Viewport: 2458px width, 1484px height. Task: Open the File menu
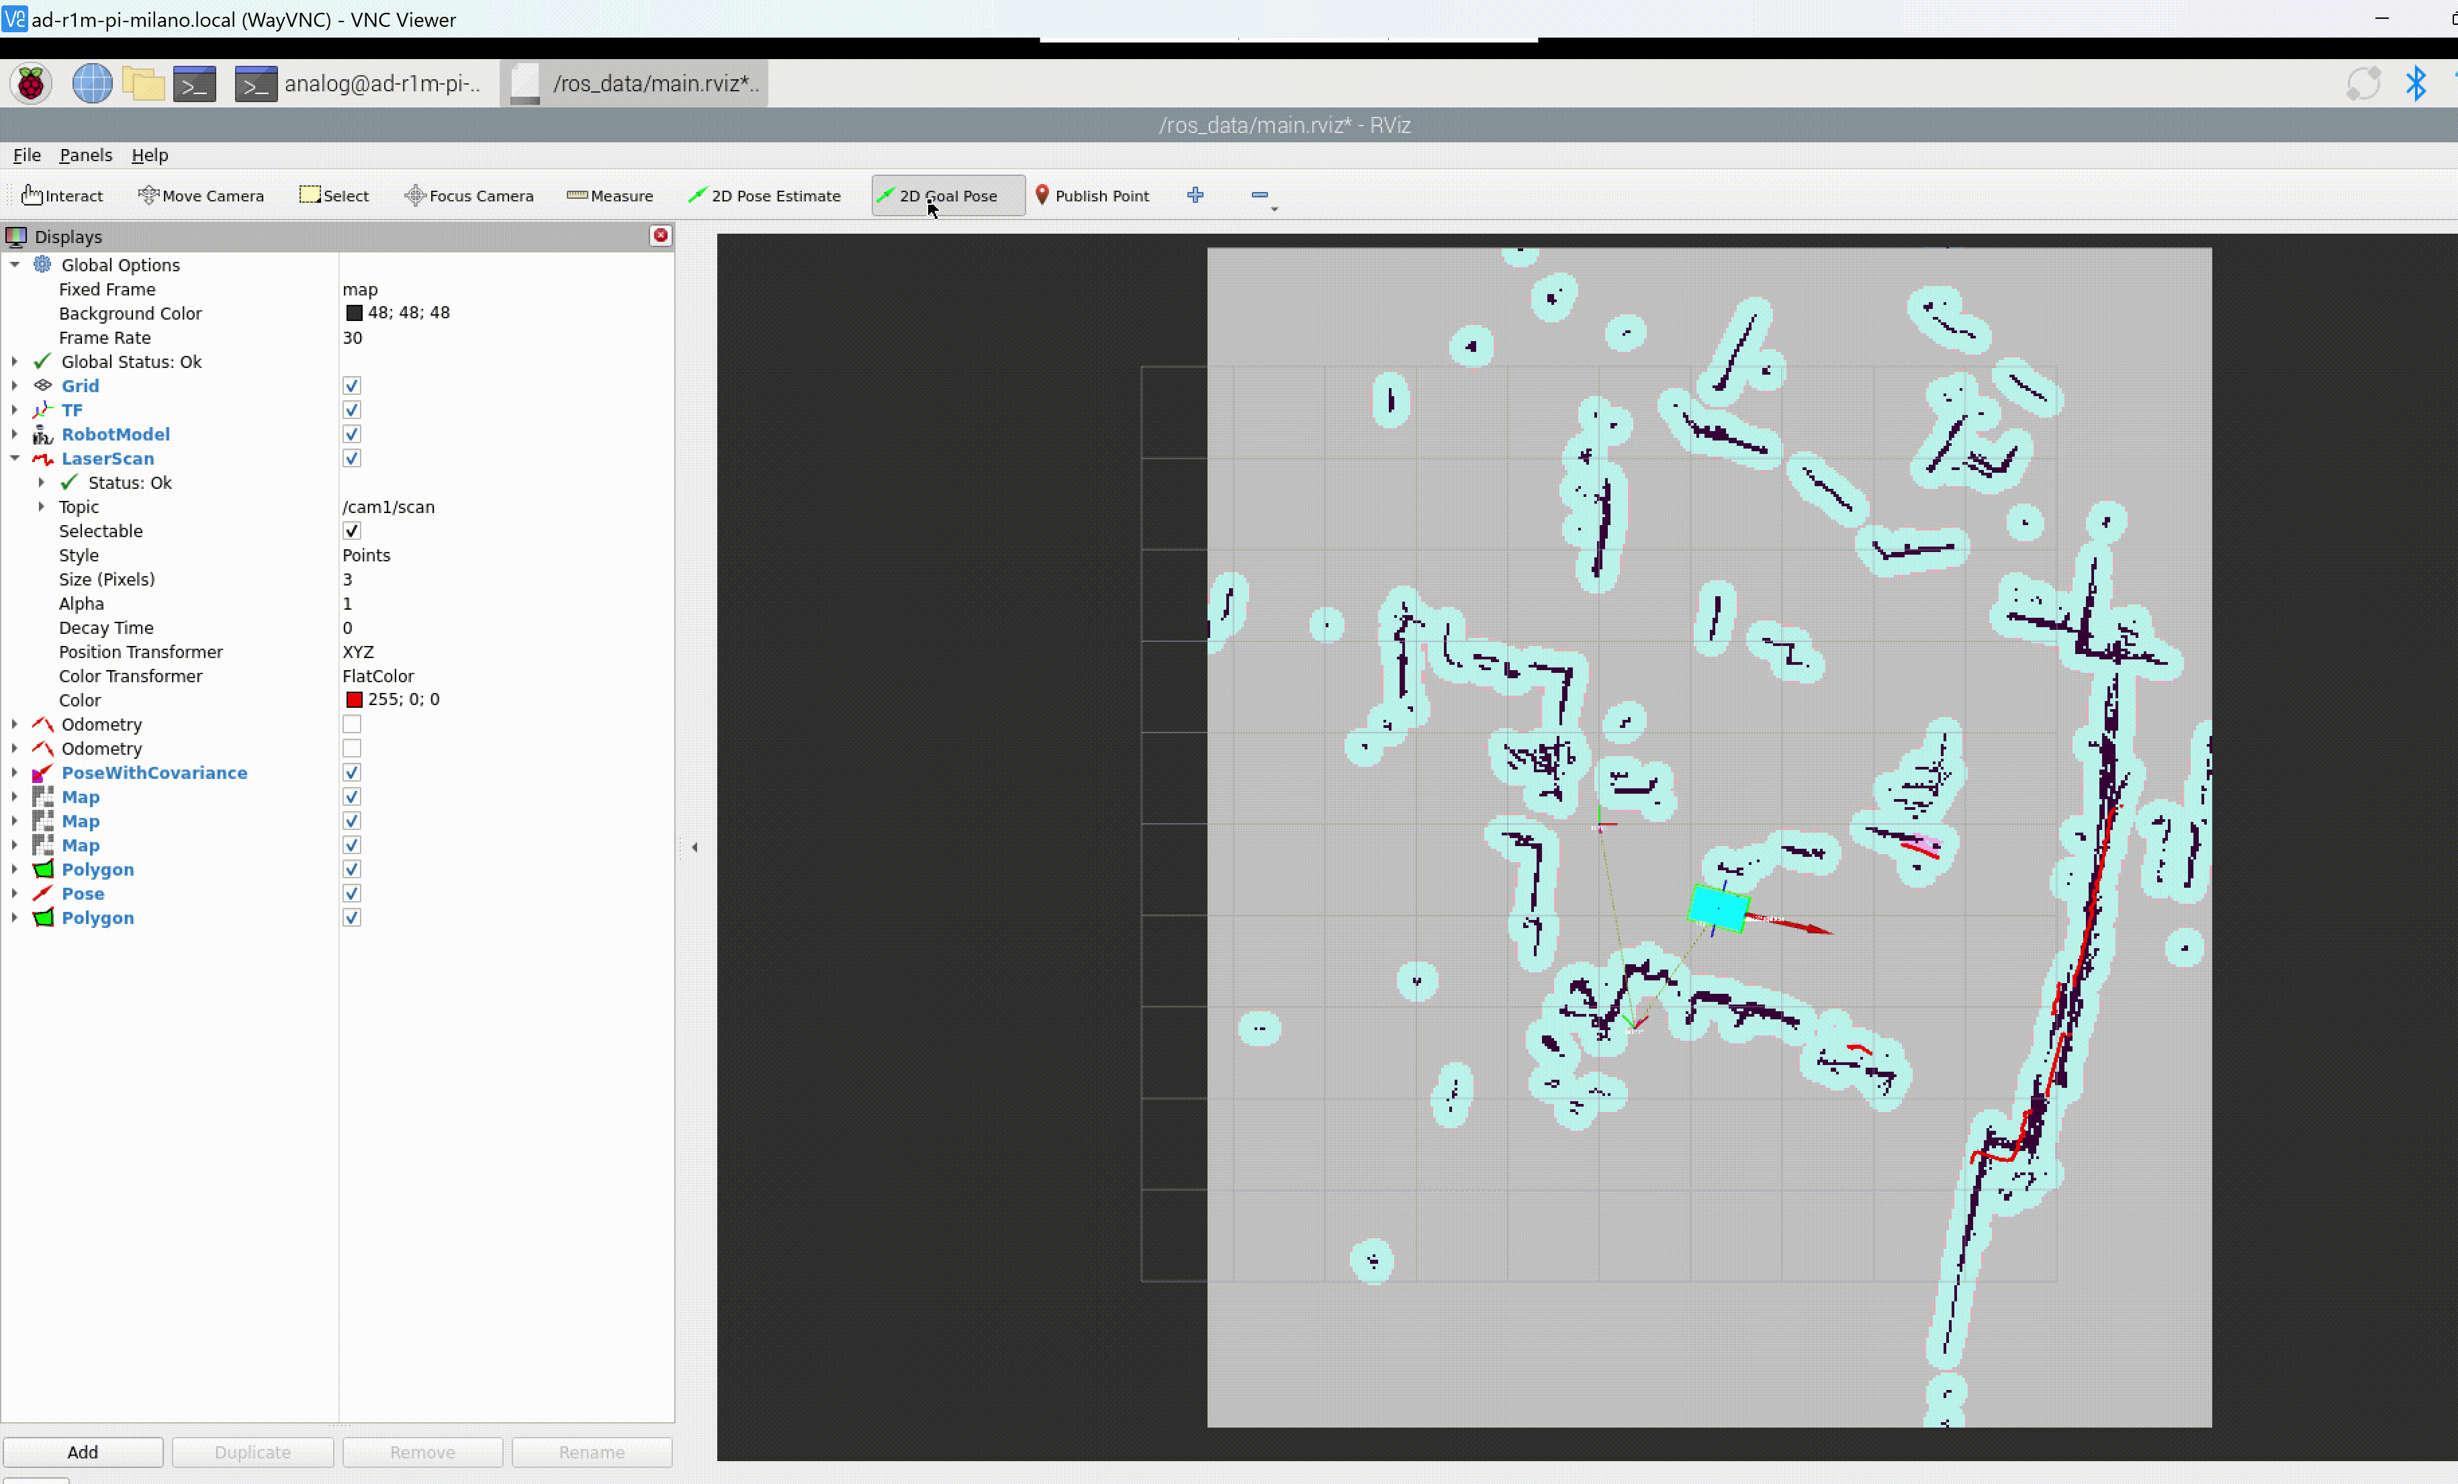pos(27,154)
